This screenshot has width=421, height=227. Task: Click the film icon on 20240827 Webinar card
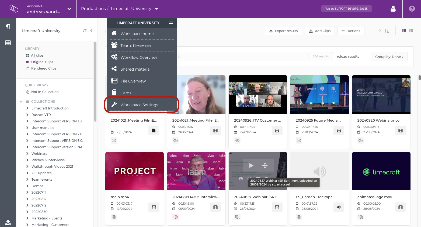click(277, 207)
